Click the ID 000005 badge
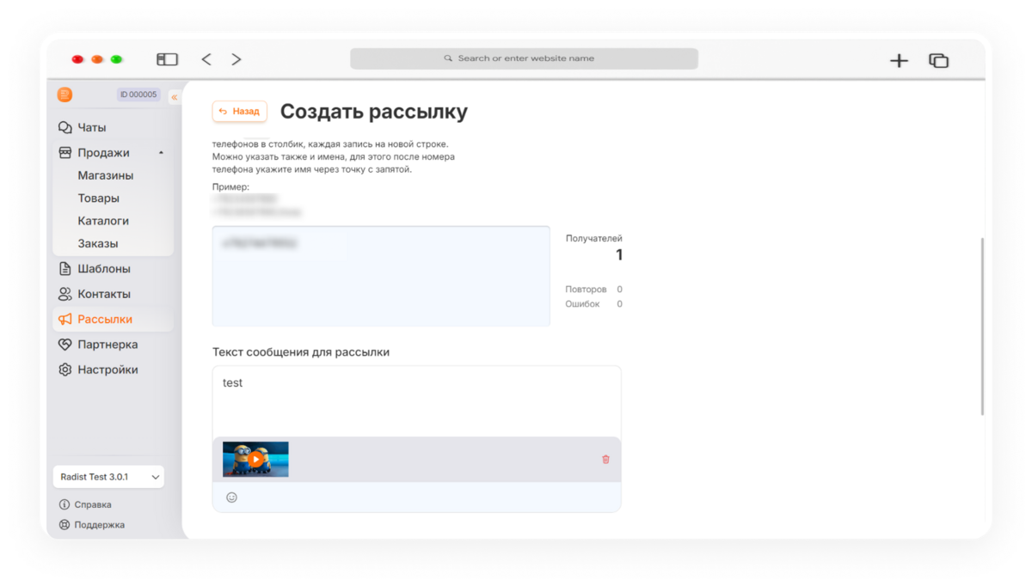This screenshot has height=586, width=1032. pos(138,95)
